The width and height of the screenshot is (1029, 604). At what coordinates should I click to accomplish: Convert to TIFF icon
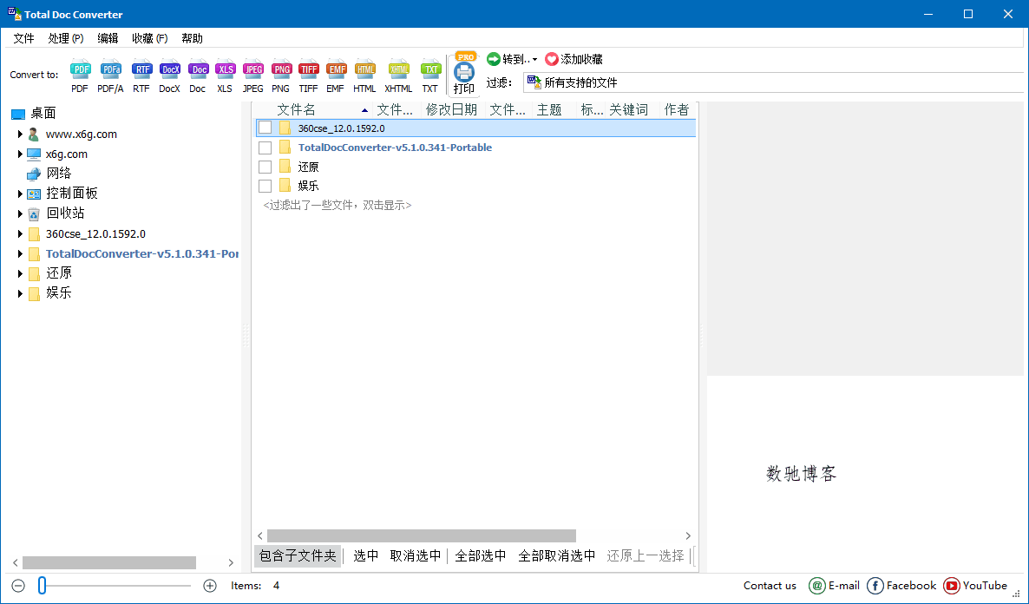(308, 69)
